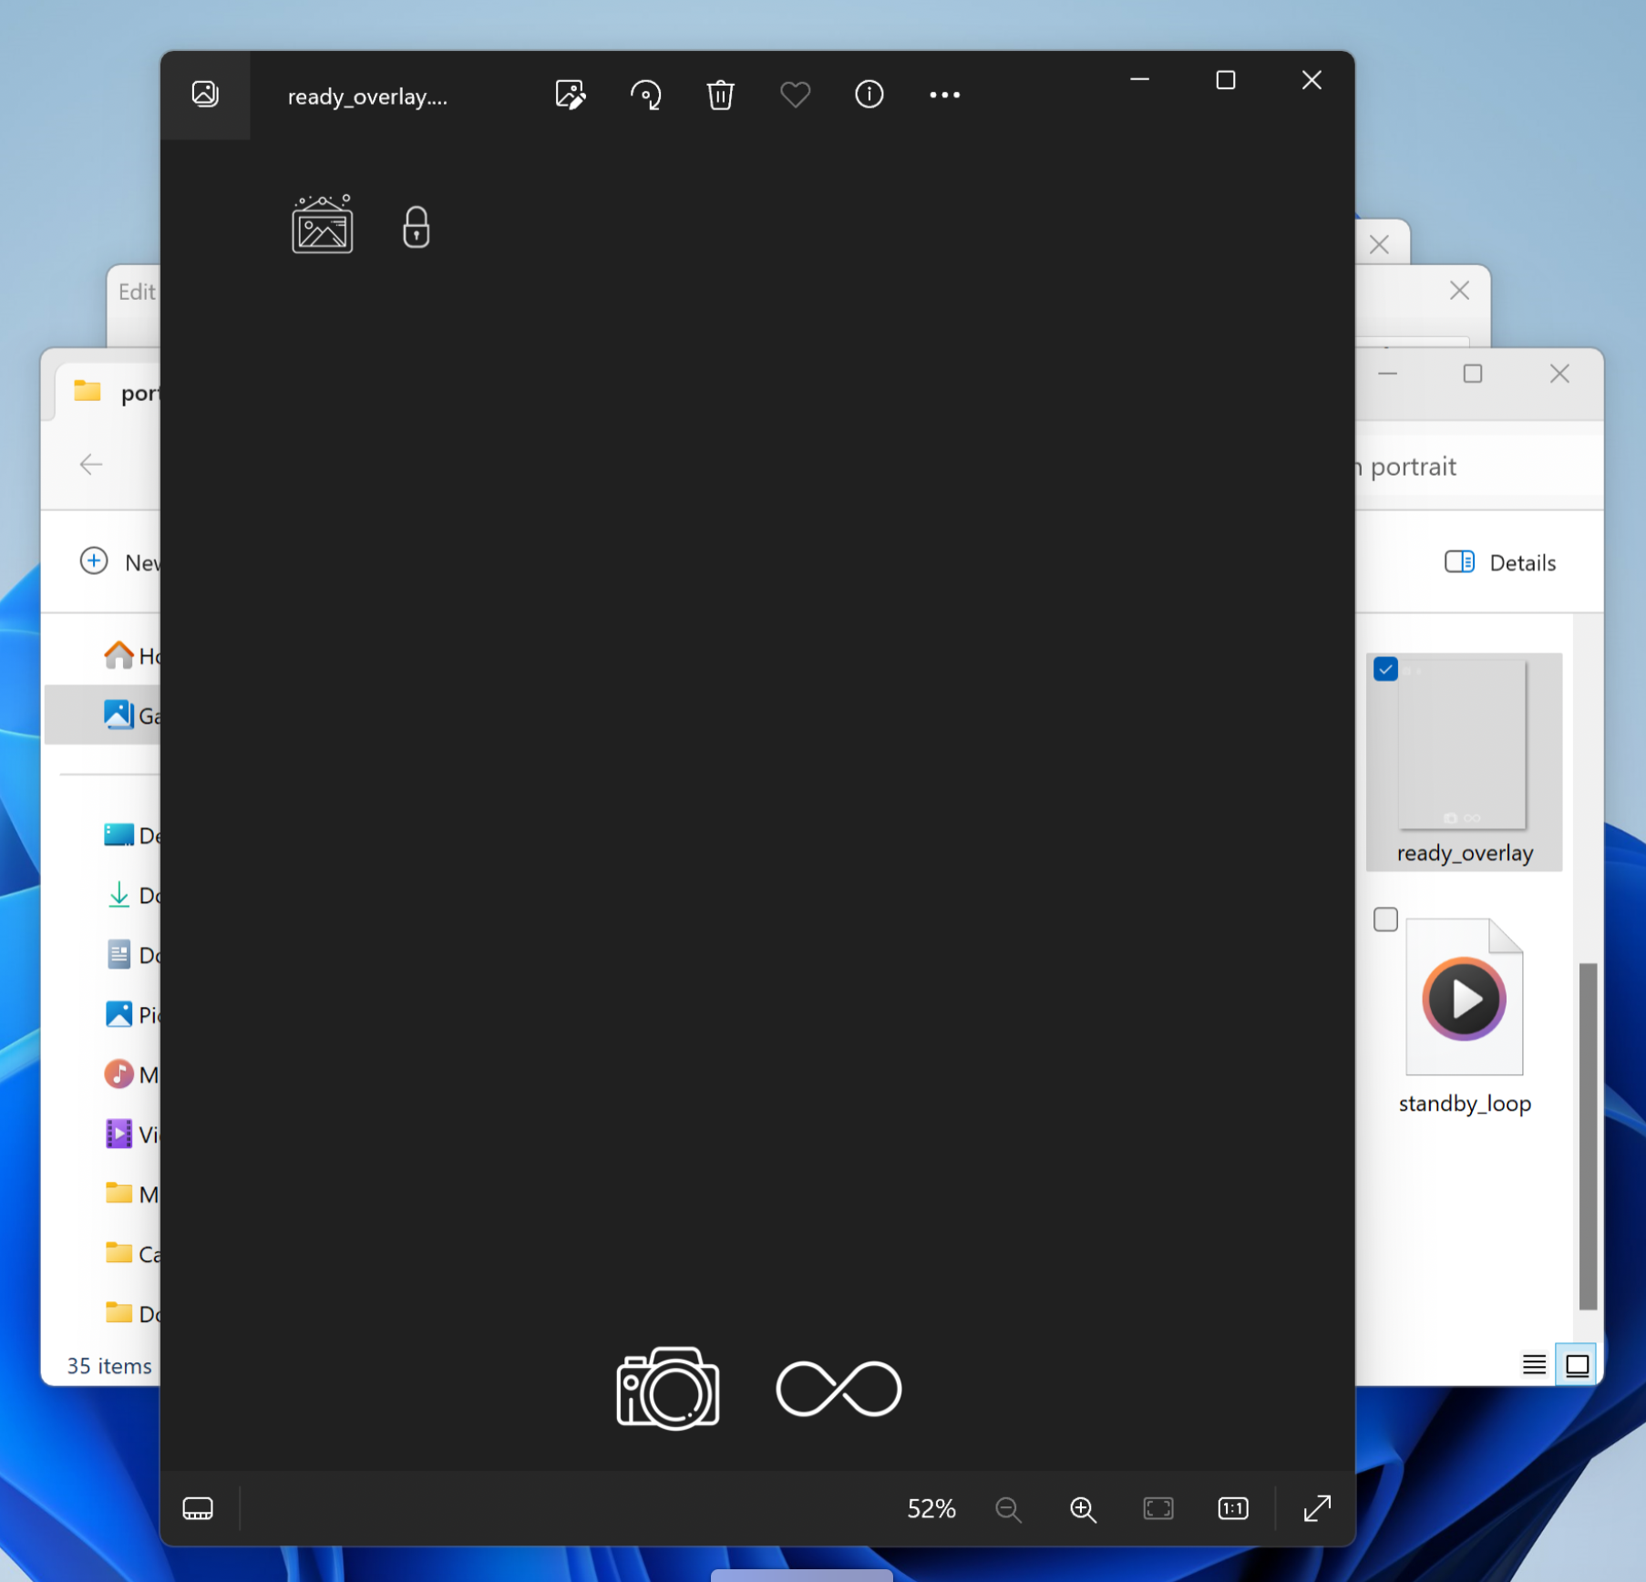Image resolution: width=1646 pixels, height=1582 pixels.
Task: Zoom out of the image
Action: pyautogui.click(x=1008, y=1509)
